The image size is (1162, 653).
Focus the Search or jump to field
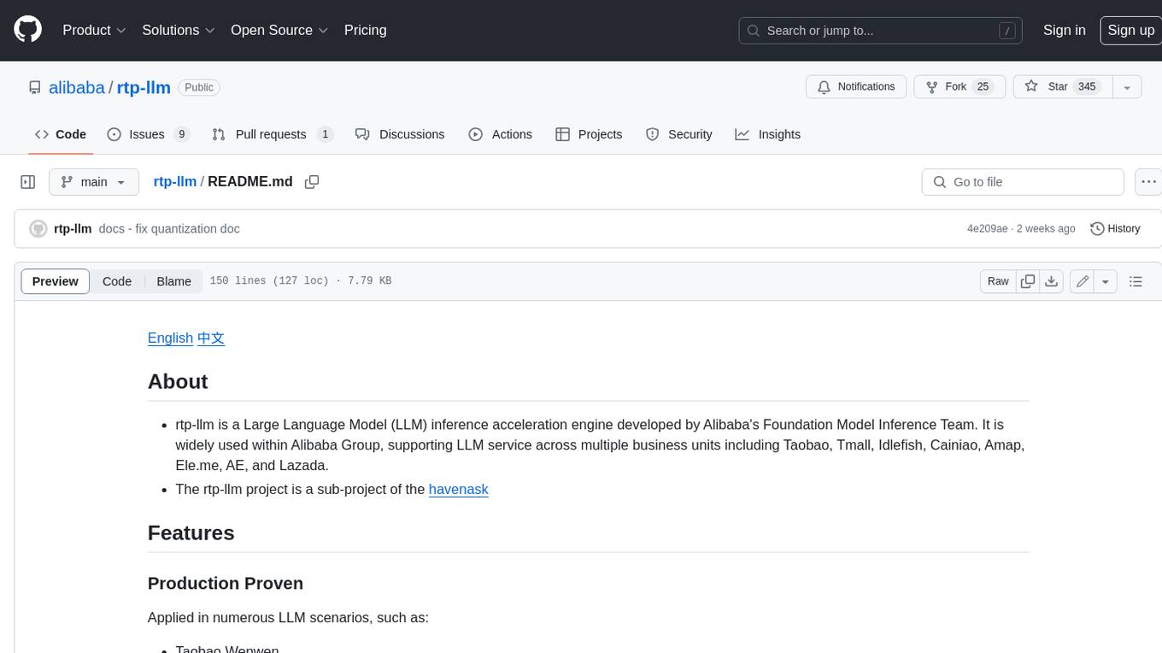[881, 31]
